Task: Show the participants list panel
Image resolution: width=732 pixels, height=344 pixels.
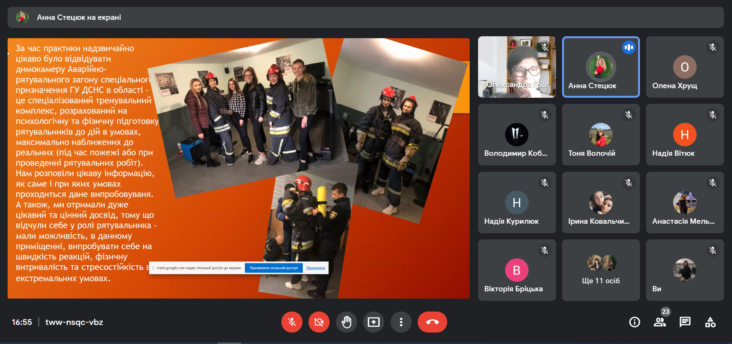Action: click(x=659, y=322)
